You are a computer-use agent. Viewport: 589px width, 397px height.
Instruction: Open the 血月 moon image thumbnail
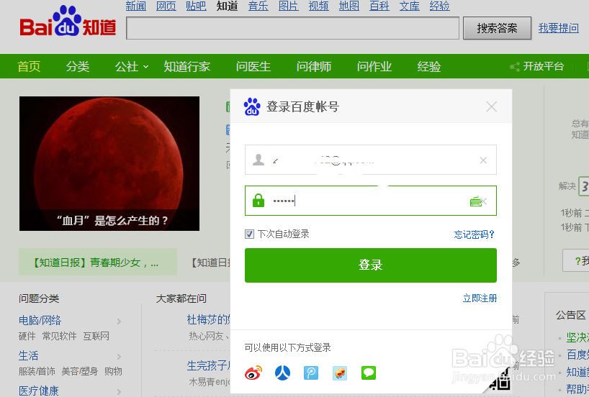click(109, 163)
